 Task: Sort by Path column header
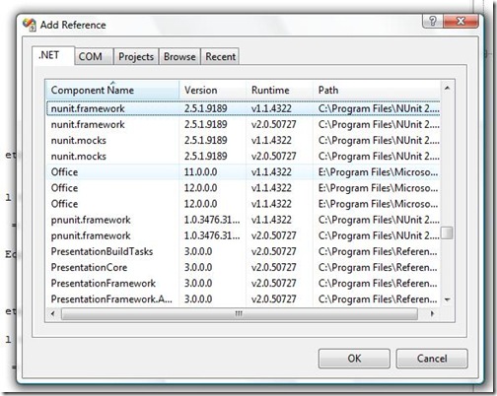click(x=377, y=90)
